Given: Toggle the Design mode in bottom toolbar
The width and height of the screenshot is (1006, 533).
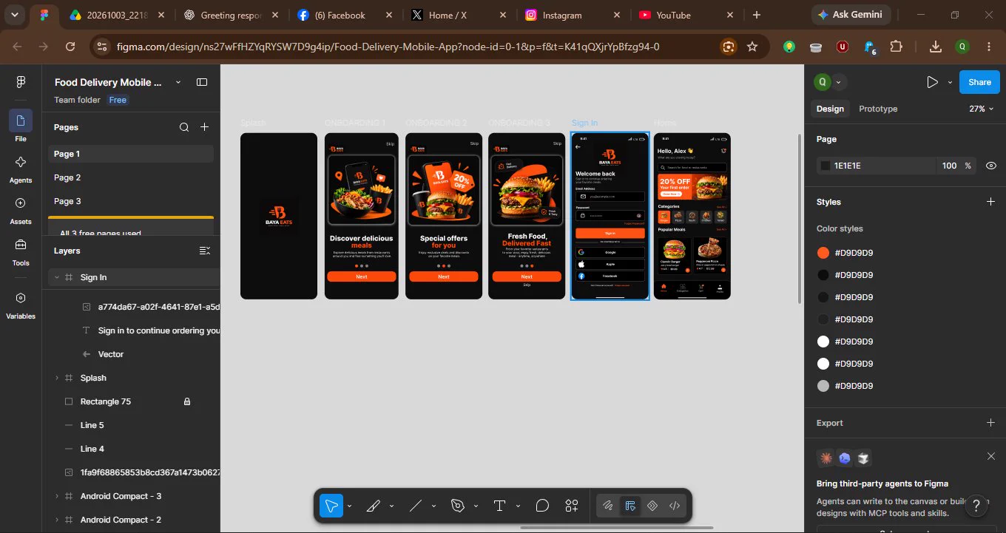Looking at the screenshot, I should coord(630,506).
